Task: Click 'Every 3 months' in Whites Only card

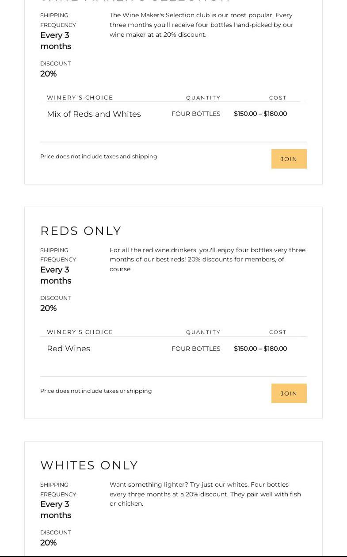Action: coord(56,510)
